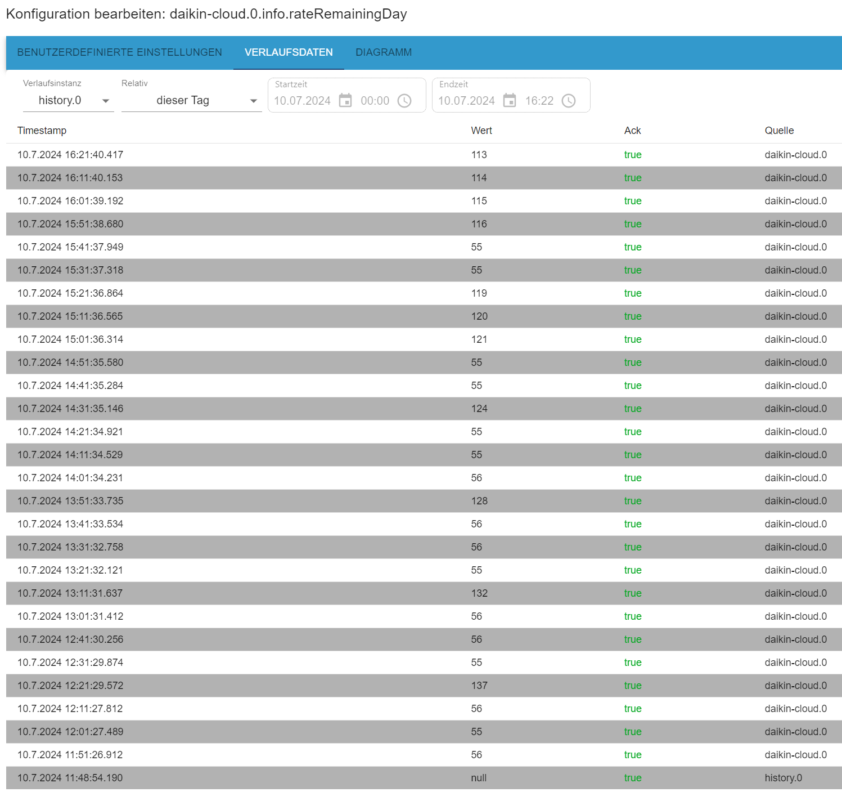842x792 pixels.
Task: Click value 113 in the Wert column
Action: point(479,155)
